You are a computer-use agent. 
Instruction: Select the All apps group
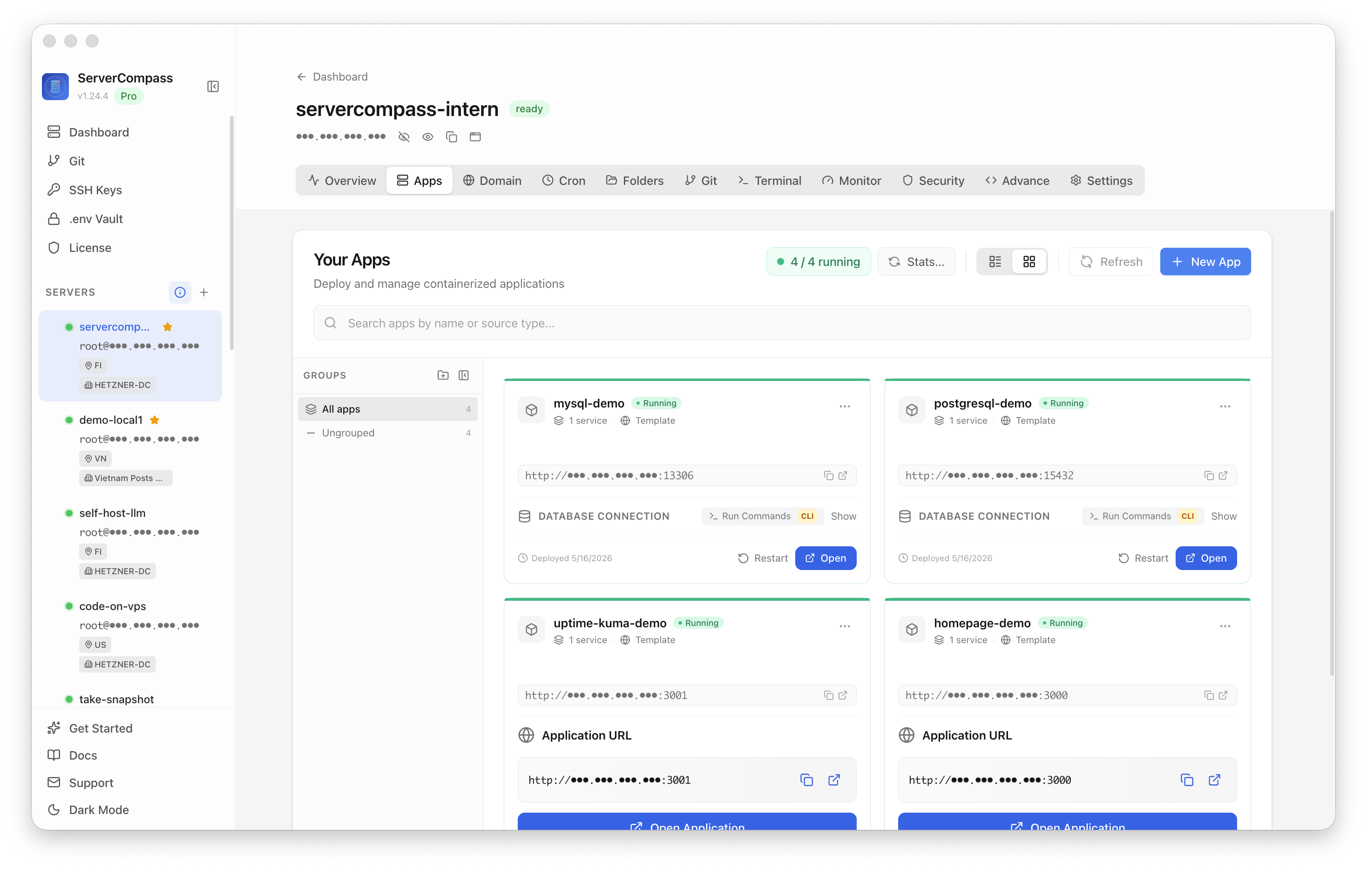click(x=388, y=409)
